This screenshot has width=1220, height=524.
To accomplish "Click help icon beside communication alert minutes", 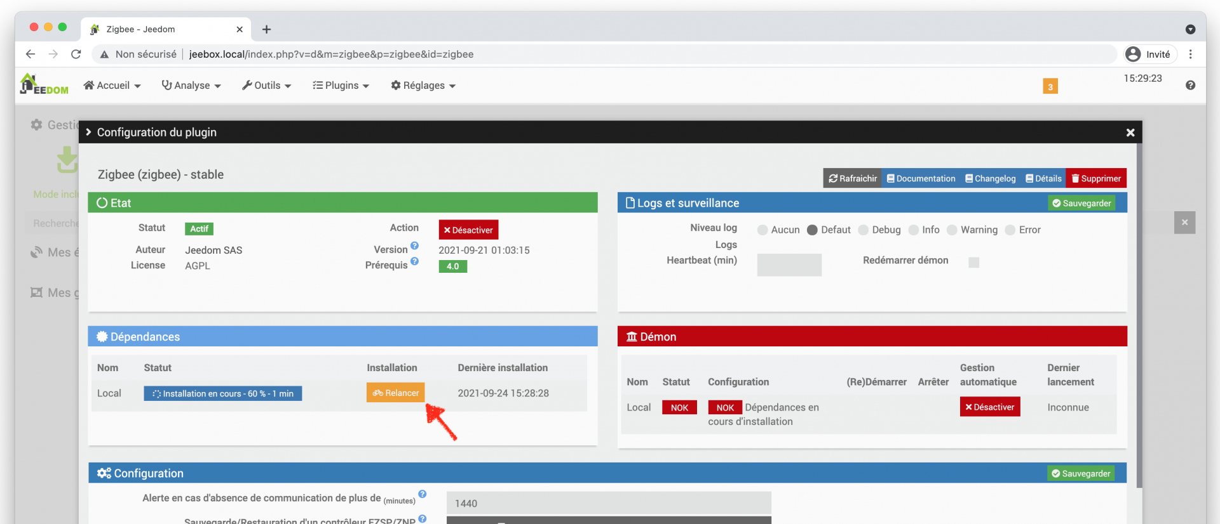I will coord(423,494).
